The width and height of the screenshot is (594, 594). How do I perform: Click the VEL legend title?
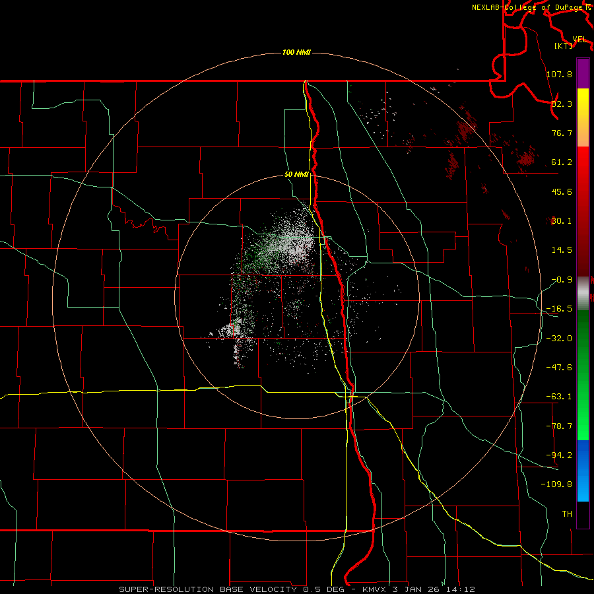[579, 40]
